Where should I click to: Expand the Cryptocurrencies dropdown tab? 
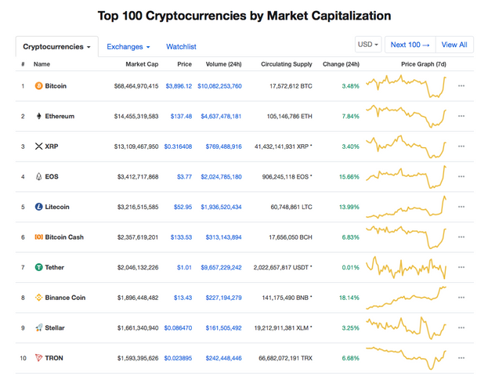(56, 47)
